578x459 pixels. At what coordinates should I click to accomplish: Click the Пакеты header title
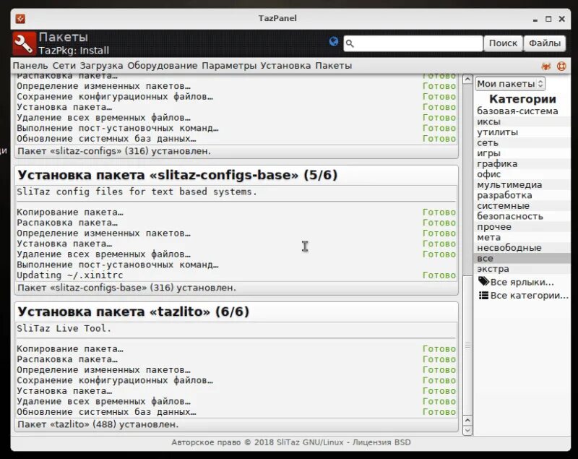tap(64, 38)
